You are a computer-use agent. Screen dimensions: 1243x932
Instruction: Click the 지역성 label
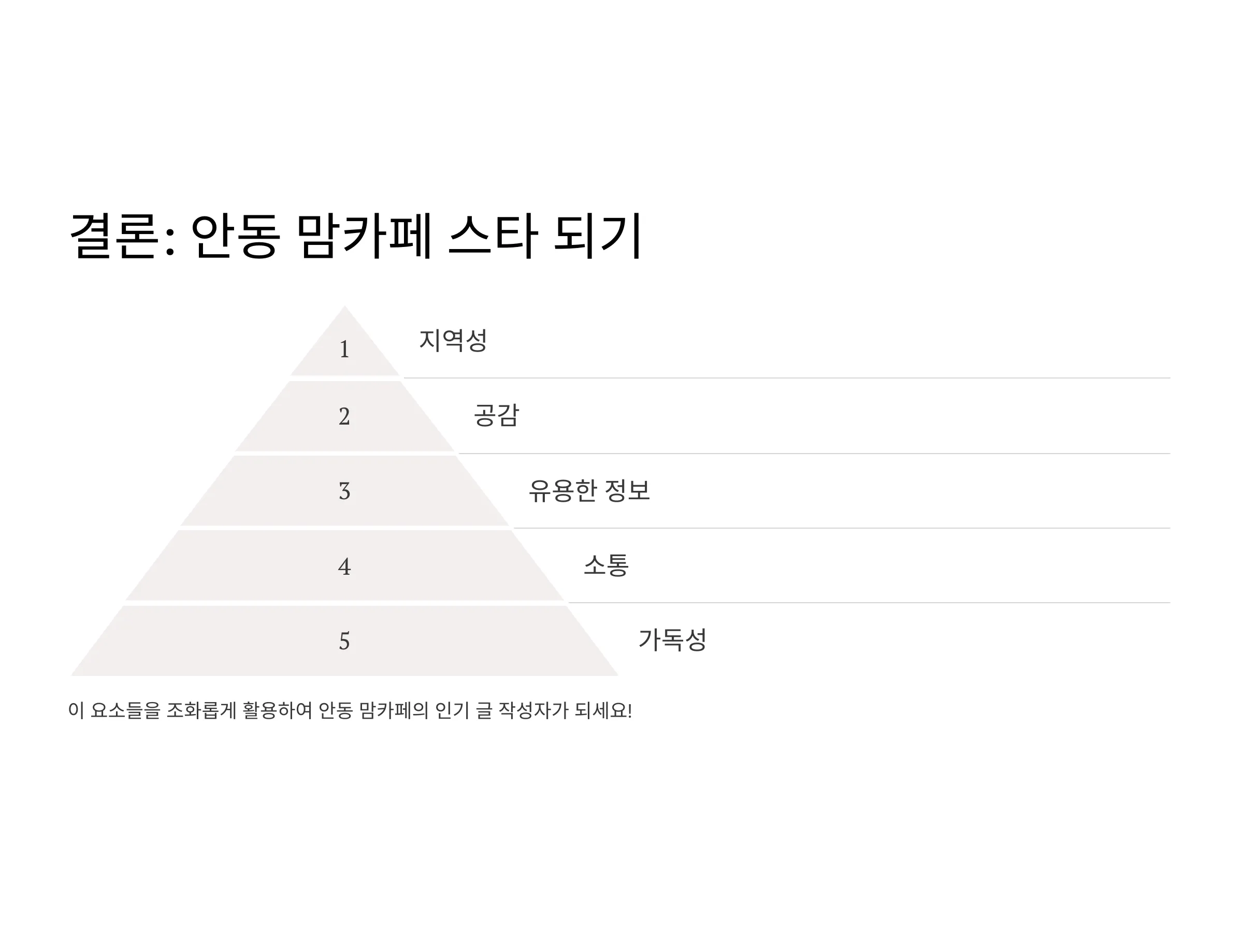(453, 341)
